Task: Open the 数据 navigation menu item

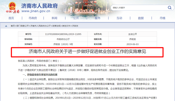Action: (141, 18)
